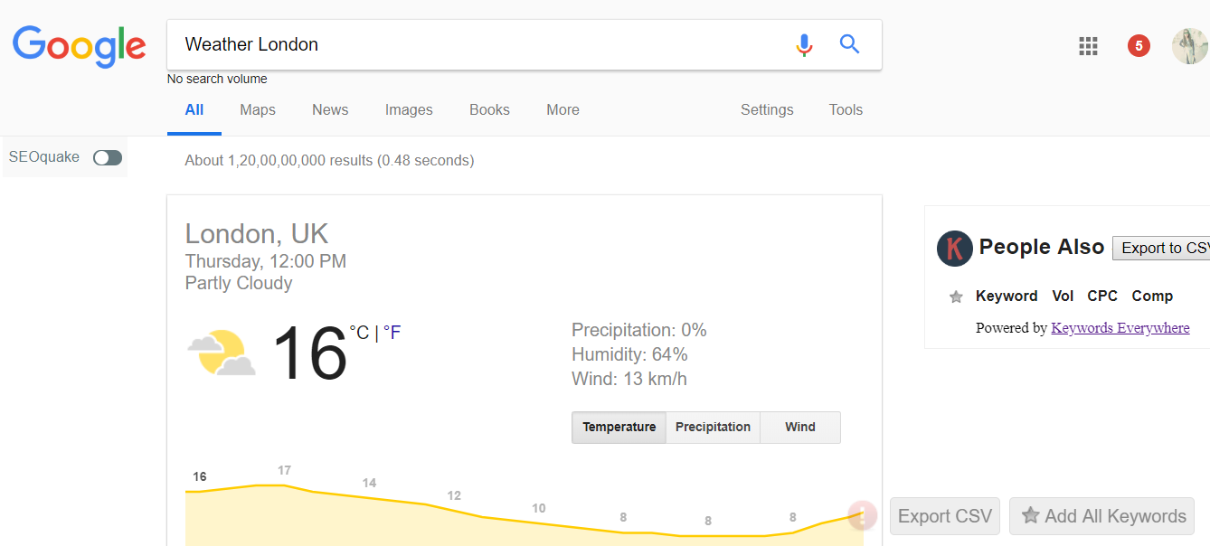
Task: Open the Keywords Everywhere link
Action: (1120, 327)
